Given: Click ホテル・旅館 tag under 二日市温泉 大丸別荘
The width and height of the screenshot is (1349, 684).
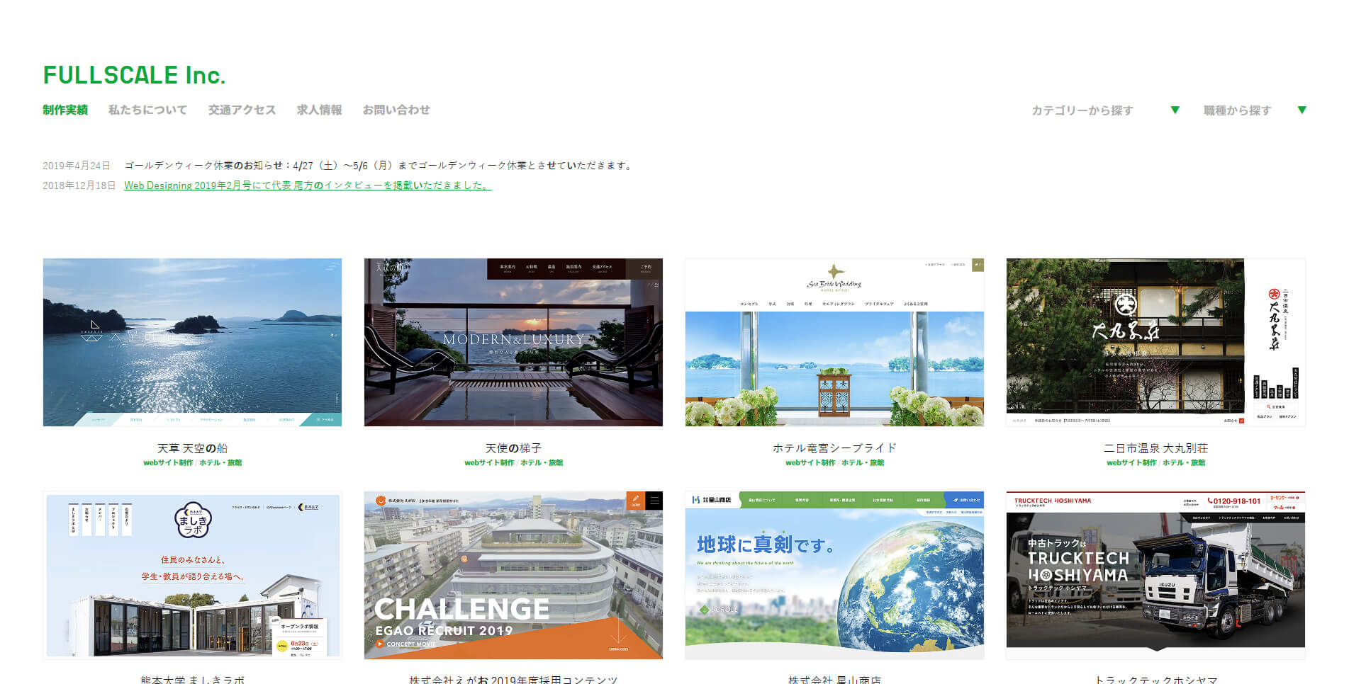Looking at the screenshot, I should [x=1184, y=463].
